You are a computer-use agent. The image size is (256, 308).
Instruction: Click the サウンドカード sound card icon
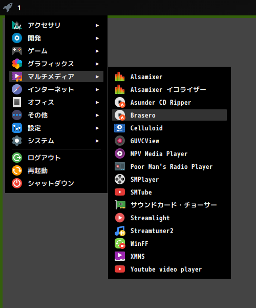pos(120,205)
